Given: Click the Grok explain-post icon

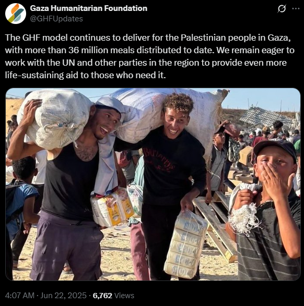Looking at the screenshot, I should pos(282,9).
